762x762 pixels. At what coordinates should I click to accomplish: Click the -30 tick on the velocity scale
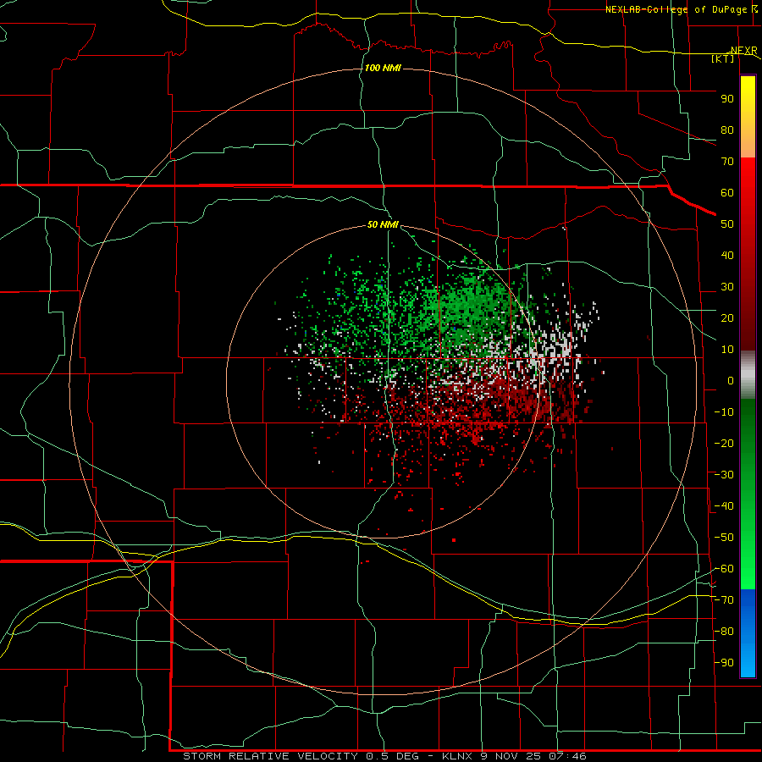[x=725, y=475]
